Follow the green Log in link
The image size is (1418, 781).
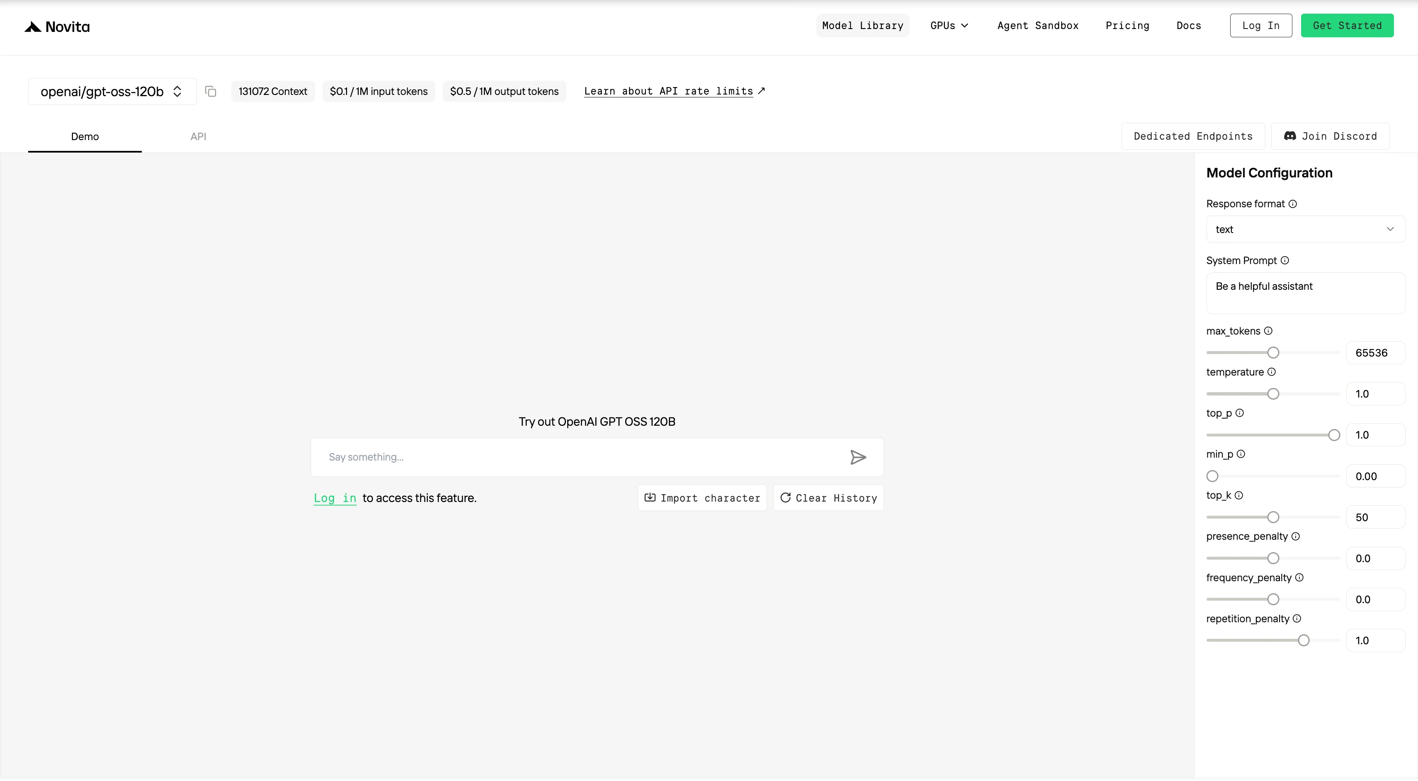coord(335,499)
